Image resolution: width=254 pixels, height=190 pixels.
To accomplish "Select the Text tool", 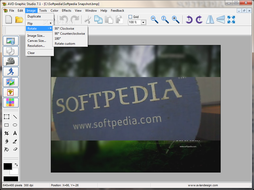I will [15, 133].
